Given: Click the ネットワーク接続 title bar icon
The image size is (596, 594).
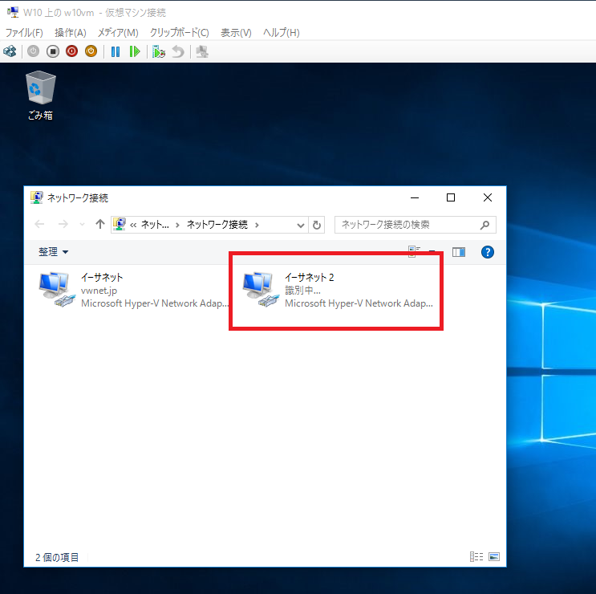Looking at the screenshot, I should (36, 197).
